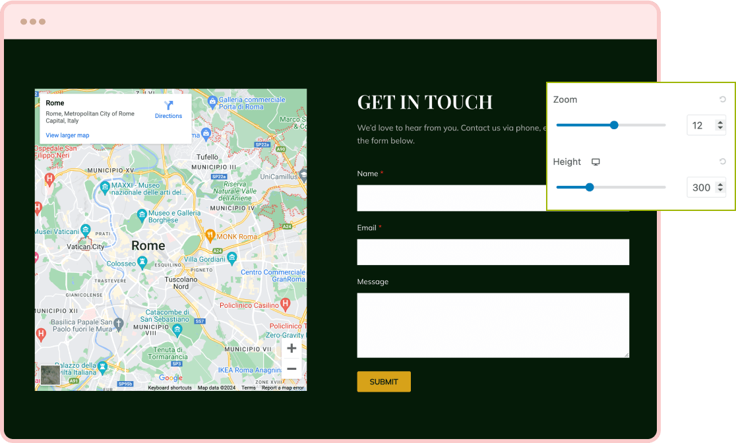The width and height of the screenshot is (736, 443).
Task: Click the Height value field showing 300
Action: point(701,188)
